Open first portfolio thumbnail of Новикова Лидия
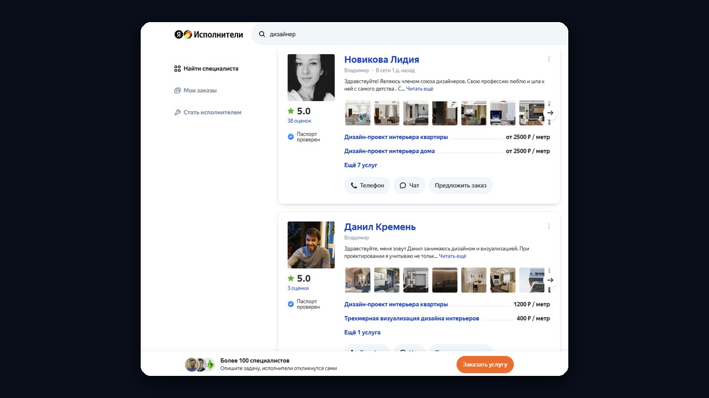This screenshot has height=398, width=709. tap(358, 113)
